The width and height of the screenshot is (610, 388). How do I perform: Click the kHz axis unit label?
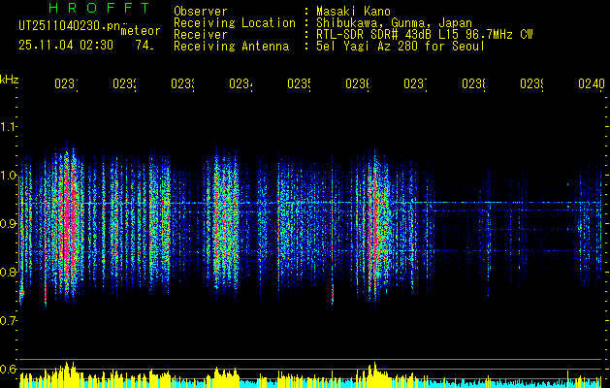click(x=9, y=80)
